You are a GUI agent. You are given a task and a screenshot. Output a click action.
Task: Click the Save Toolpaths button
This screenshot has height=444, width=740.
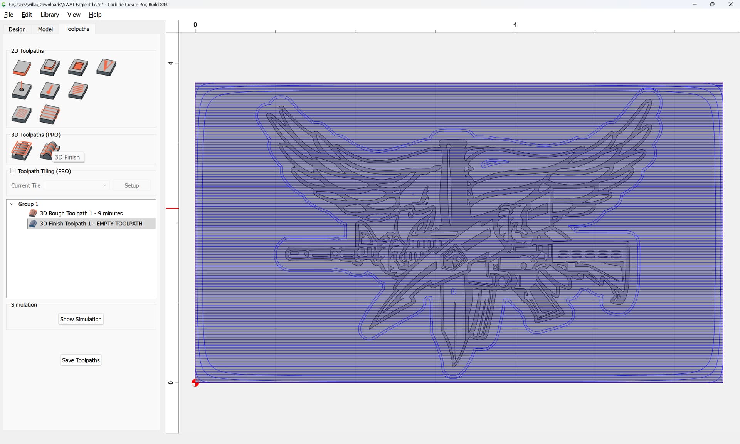click(81, 360)
